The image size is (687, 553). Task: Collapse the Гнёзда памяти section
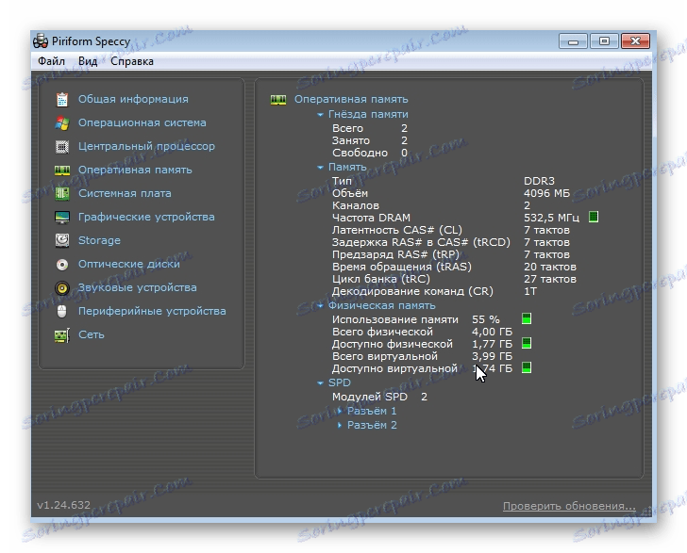tap(320, 115)
